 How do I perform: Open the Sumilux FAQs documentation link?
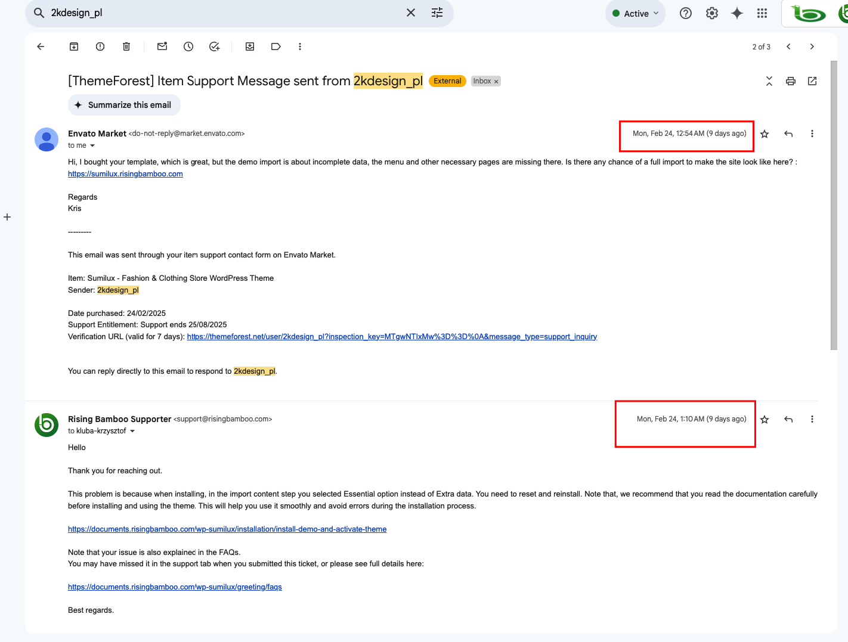[175, 587]
